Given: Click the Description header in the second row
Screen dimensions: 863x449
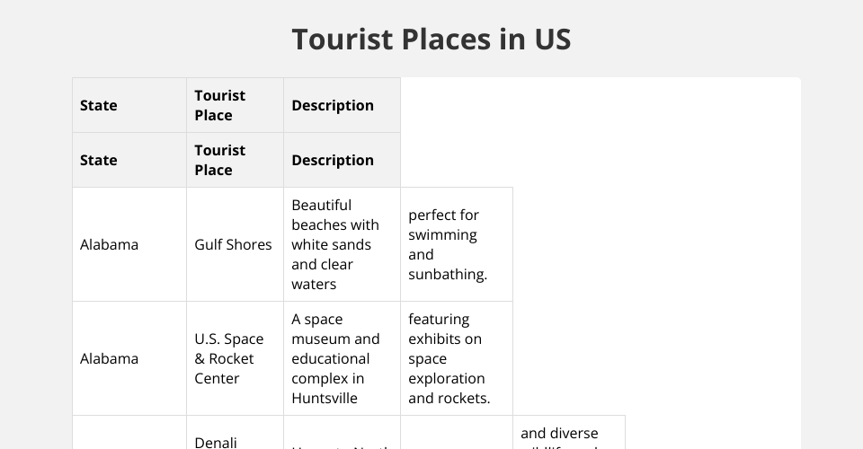Looking at the screenshot, I should coord(333,160).
